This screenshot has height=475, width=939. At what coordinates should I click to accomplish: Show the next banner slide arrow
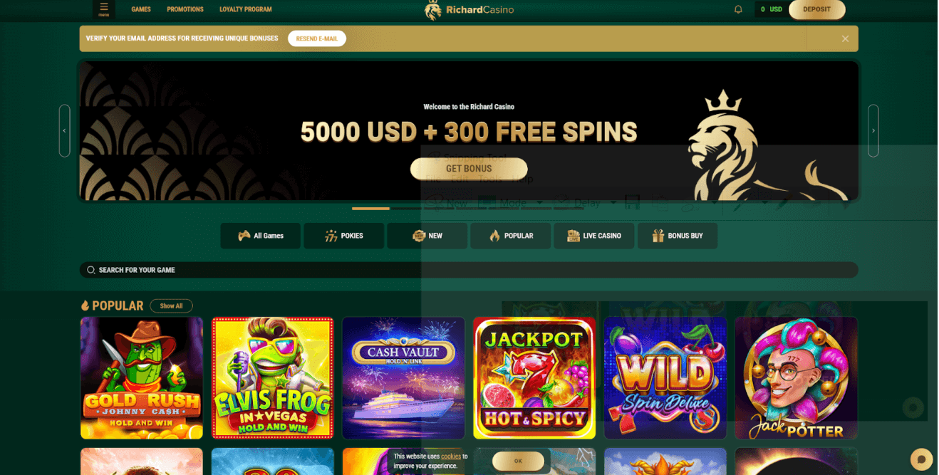873,131
